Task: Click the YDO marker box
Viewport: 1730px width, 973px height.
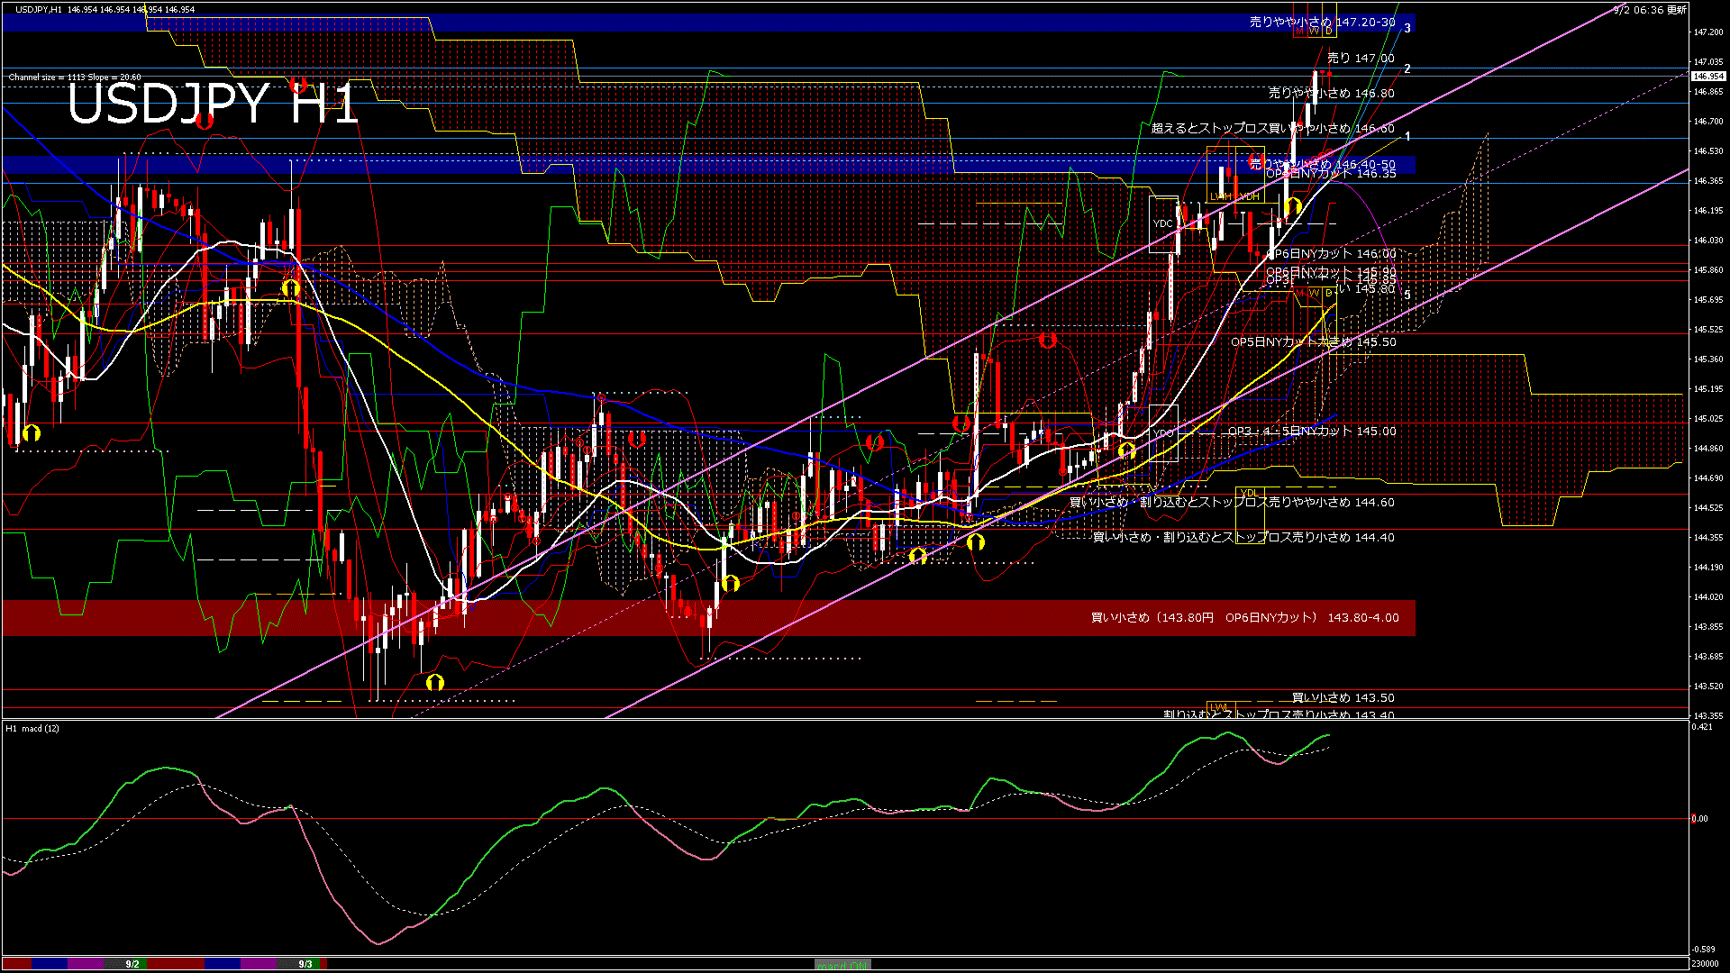Action: [1163, 433]
